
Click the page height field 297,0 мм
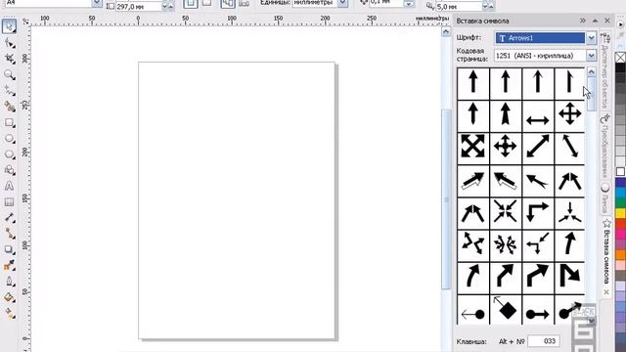pos(138,7)
